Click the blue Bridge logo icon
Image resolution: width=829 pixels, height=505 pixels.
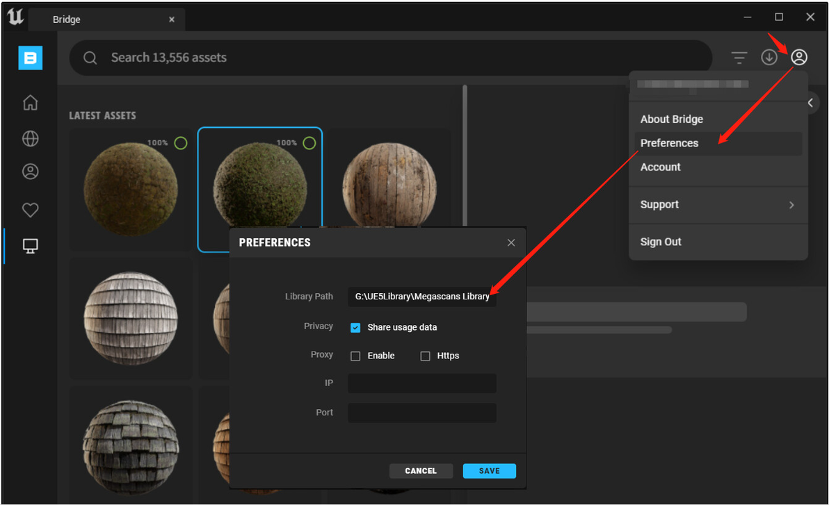pyautogui.click(x=30, y=58)
